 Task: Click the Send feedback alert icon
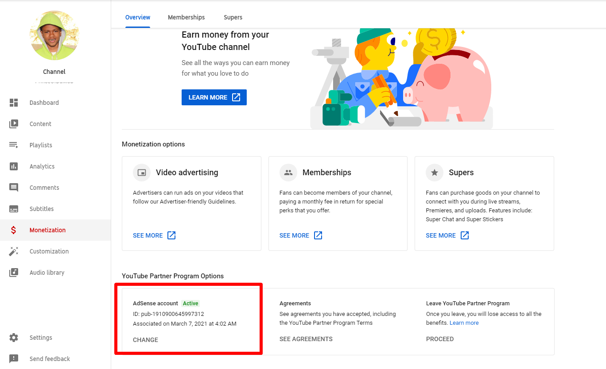[14, 359]
